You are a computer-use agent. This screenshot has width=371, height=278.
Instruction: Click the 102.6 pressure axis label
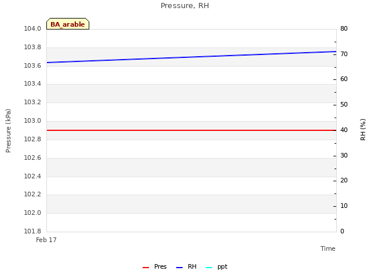pyautogui.click(x=32, y=158)
